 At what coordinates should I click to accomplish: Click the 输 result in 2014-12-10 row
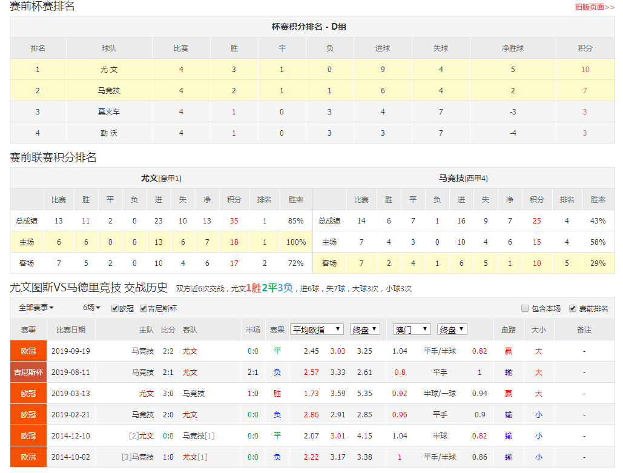[508, 436]
